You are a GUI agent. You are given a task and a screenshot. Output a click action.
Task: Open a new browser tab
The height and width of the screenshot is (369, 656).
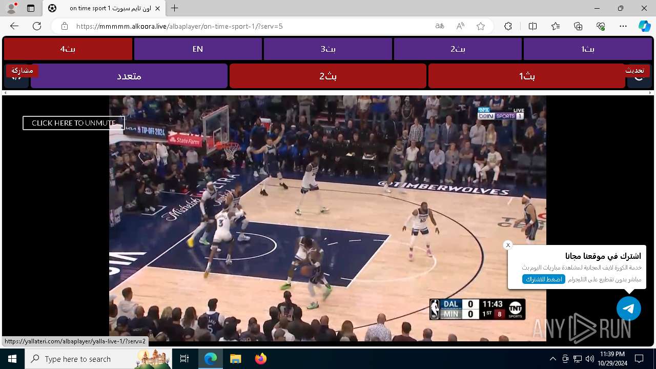(x=175, y=8)
